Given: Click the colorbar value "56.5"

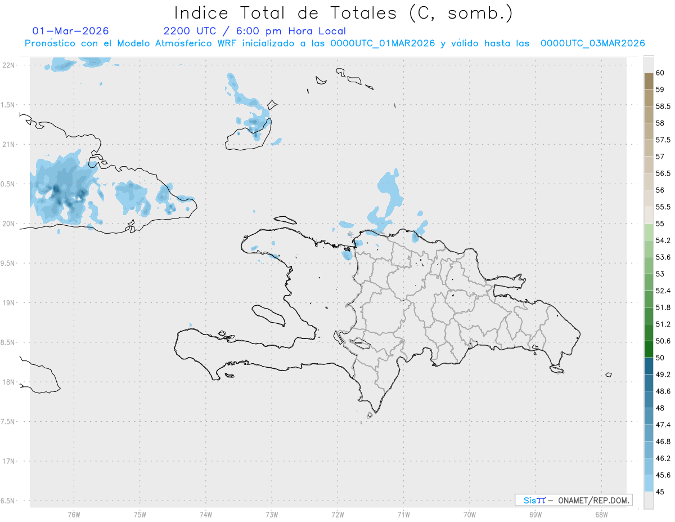Looking at the screenshot, I should pos(663,173).
